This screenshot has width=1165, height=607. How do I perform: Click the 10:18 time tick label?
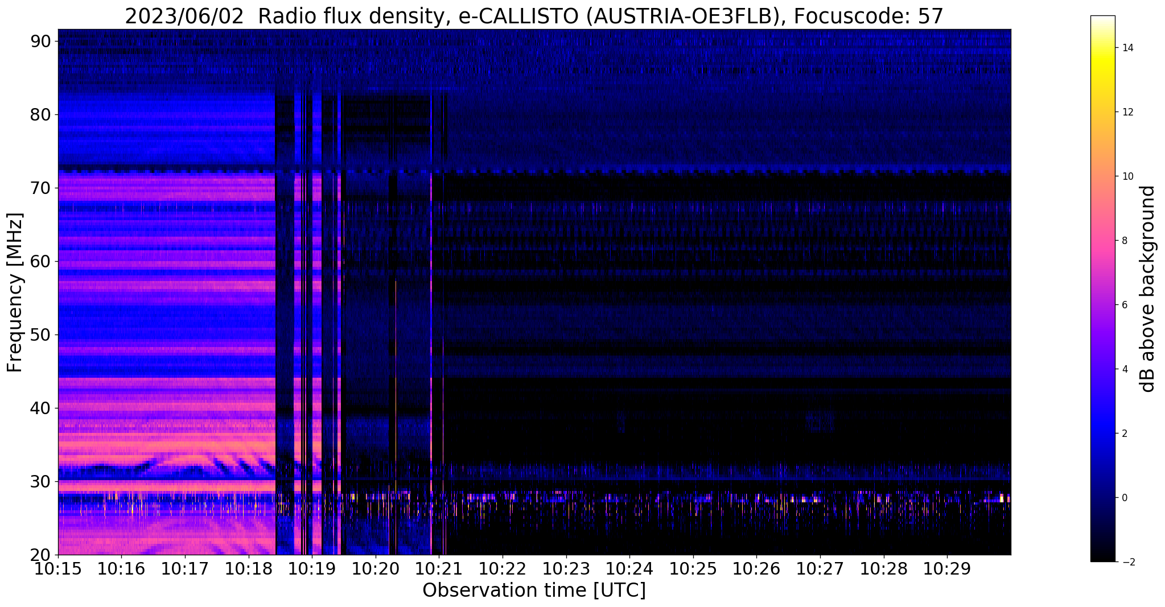pyautogui.click(x=248, y=568)
